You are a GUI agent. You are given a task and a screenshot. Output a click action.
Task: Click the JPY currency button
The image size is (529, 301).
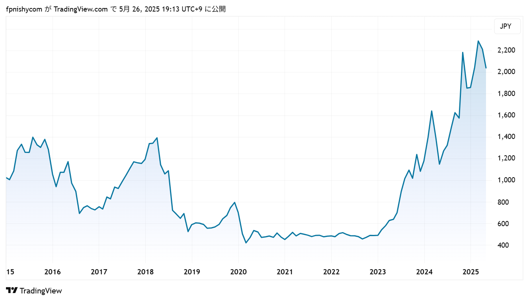[x=507, y=27]
